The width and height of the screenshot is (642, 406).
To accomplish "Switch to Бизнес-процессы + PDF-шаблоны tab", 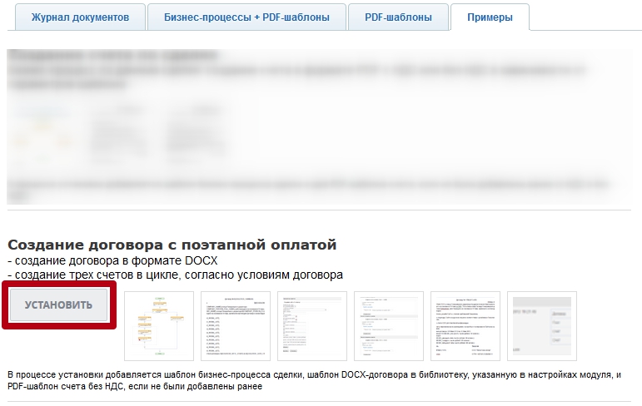I will 246,17.
